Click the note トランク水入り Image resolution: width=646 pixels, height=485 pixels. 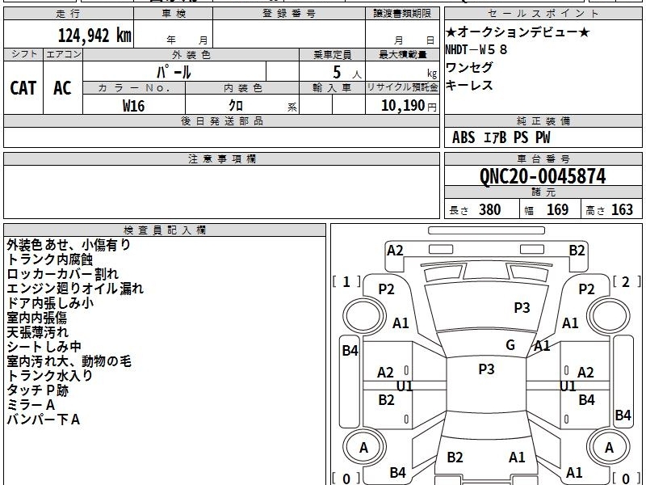point(50,376)
